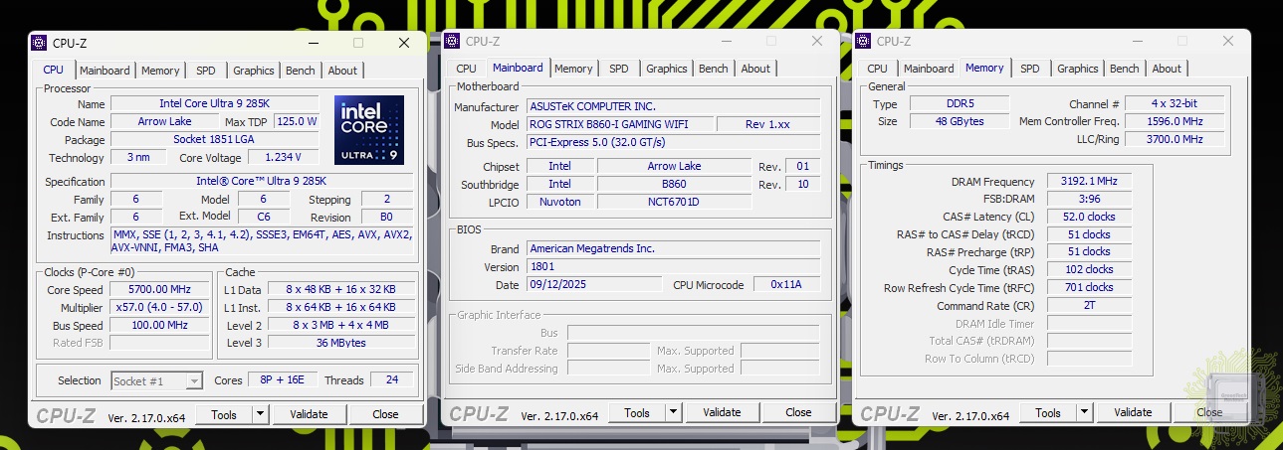Expand the Tools dropdown arrow in the Mainboard window

tap(673, 412)
